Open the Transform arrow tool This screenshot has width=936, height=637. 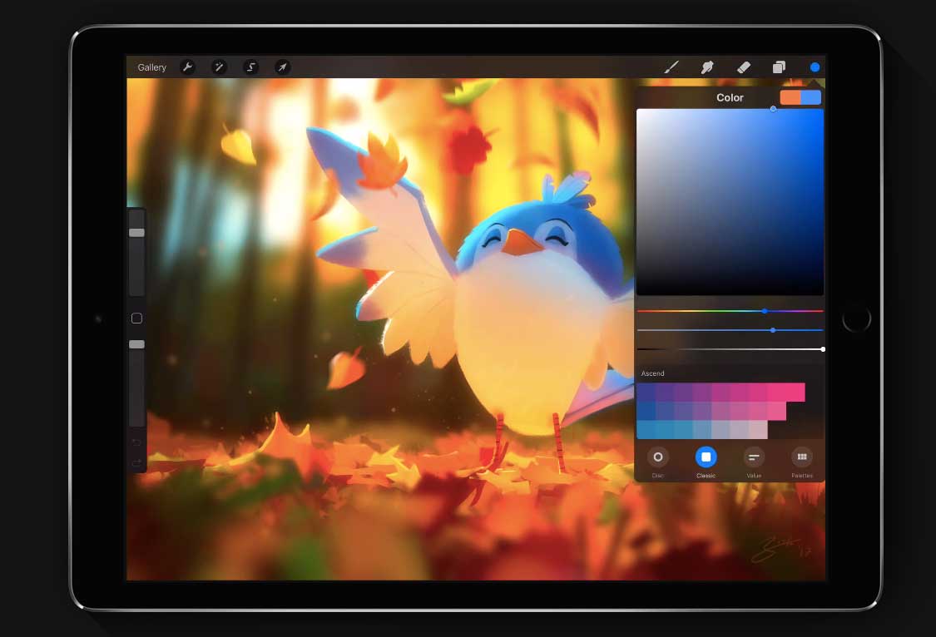click(x=282, y=67)
